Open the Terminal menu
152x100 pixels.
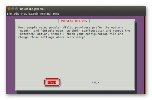(46, 14)
